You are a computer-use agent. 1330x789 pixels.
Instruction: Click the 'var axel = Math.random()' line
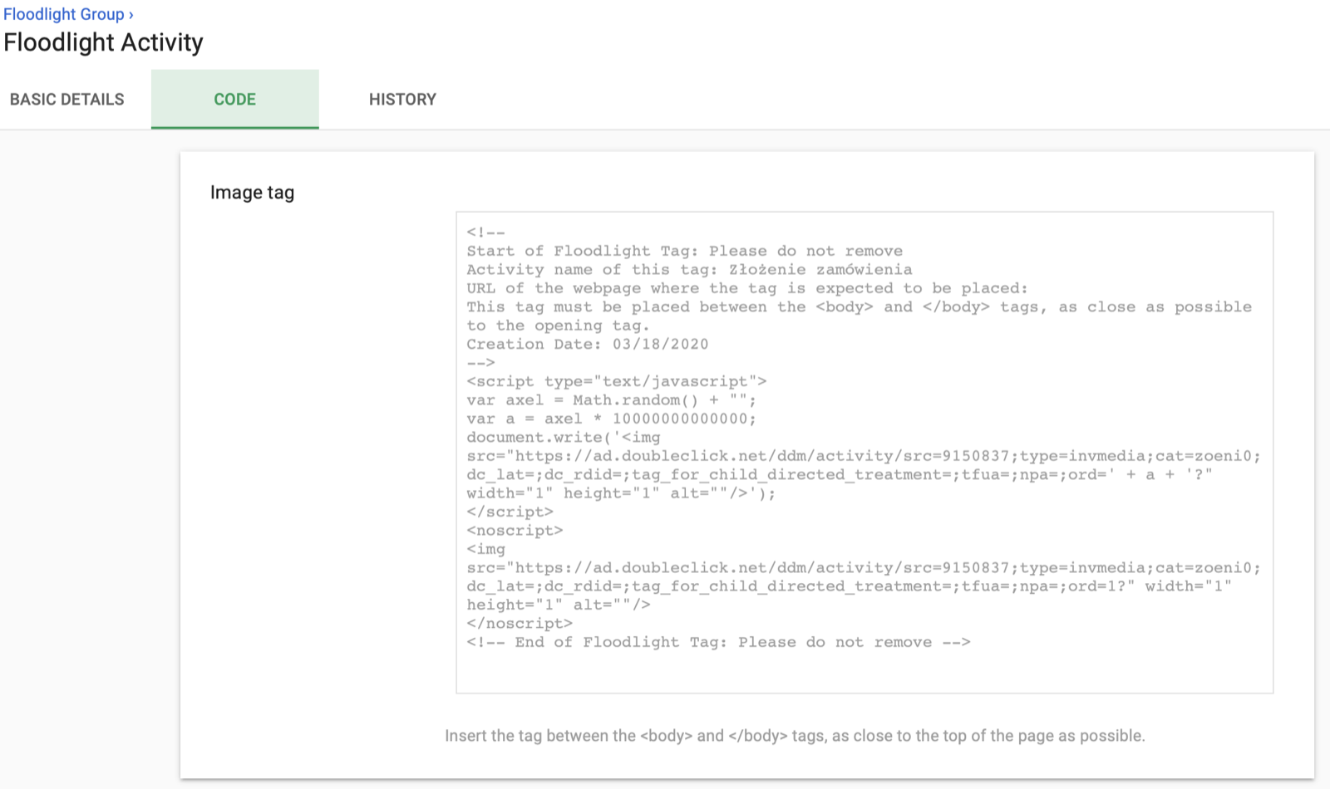tap(612, 400)
